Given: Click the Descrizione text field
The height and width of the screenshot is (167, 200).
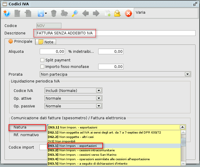Looking at the screenshot, I should tap(116, 33).
